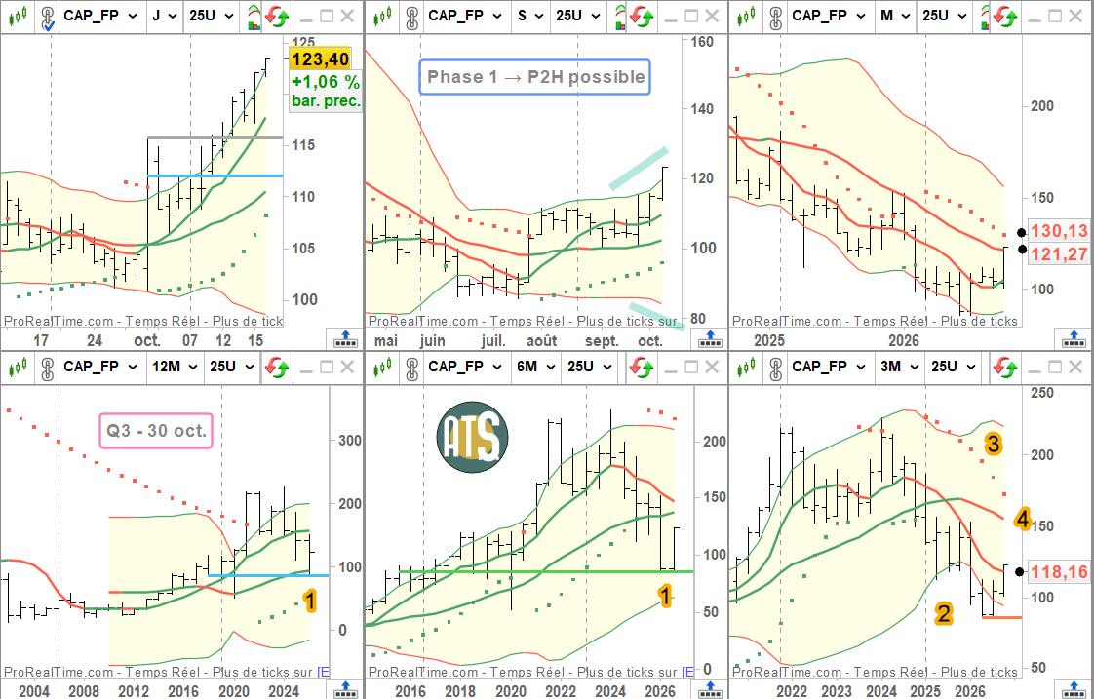Open indicators icon in S weekly chart
Viewport: 1094px width, 699px height.
pos(619,16)
